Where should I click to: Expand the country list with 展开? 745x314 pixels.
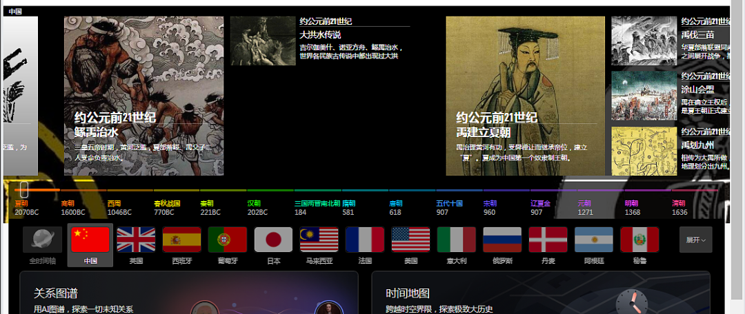click(695, 240)
